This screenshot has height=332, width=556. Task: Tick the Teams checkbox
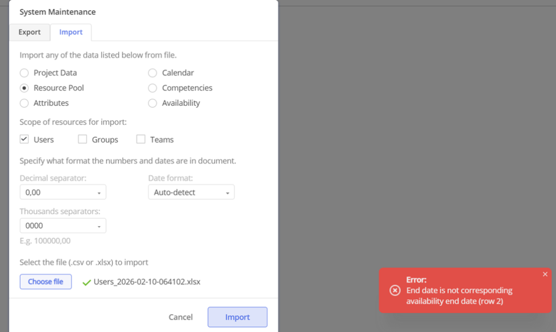(x=141, y=139)
